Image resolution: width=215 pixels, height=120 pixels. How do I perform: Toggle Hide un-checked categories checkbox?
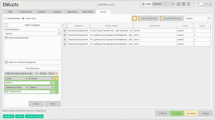click(6, 62)
